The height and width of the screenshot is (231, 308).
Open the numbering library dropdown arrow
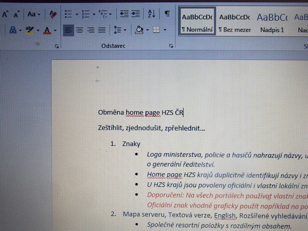(x=94, y=14)
